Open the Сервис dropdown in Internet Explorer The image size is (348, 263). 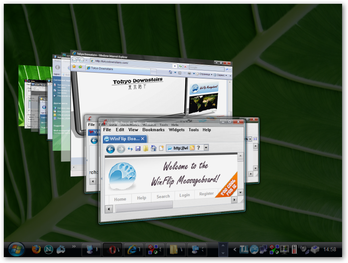click(220, 75)
